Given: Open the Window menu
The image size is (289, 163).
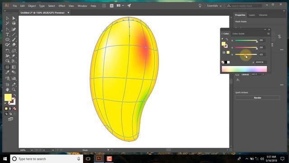Looking at the screenshot, I should point(82,6).
